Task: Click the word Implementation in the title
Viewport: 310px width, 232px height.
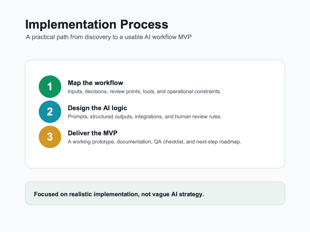Action: [x=71, y=25]
